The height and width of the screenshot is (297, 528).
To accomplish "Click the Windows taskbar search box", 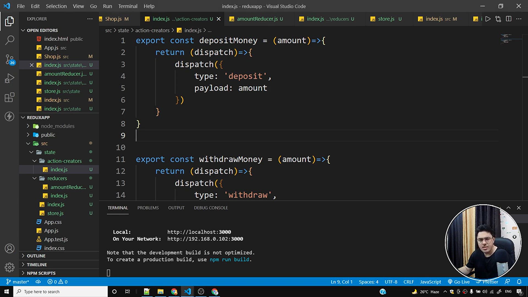I will click(61, 291).
